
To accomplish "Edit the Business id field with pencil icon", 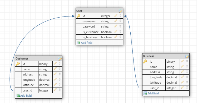I will pos(183,61).
